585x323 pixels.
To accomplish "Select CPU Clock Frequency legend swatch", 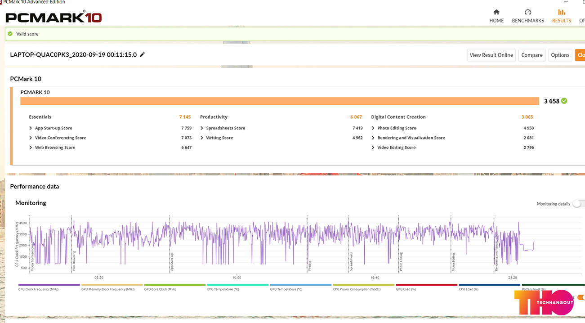I will tap(49, 285).
